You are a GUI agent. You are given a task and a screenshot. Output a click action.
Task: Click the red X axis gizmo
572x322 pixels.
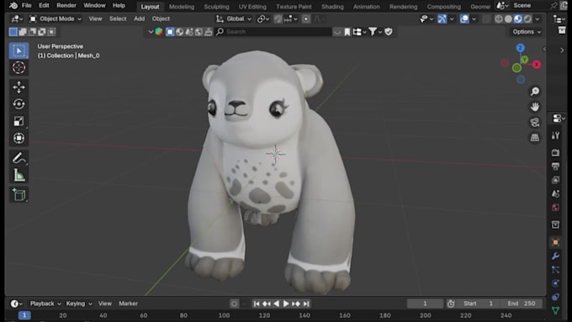[537, 65]
